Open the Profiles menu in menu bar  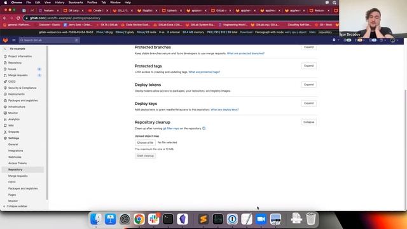pos(92,3)
